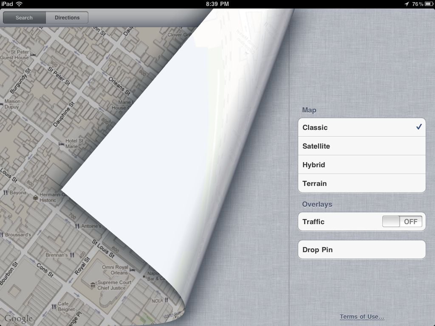Screen dimensions: 435x326
Task: Tap the Maison Dupuy label on map
Action: [12, 104]
